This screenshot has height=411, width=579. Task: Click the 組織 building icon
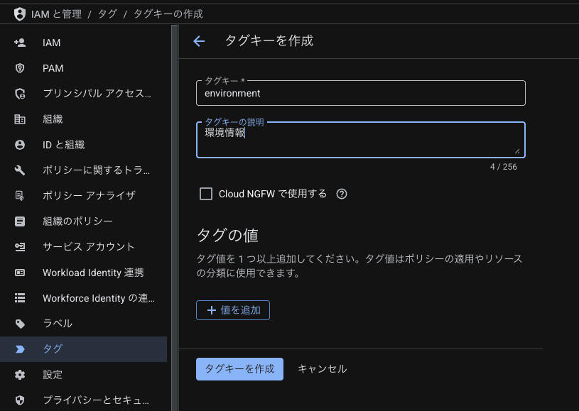20,119
